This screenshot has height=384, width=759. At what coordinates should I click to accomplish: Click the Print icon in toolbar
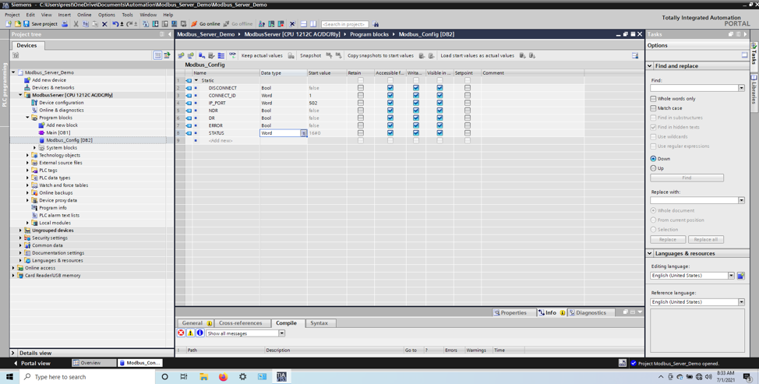click(65, 23)
